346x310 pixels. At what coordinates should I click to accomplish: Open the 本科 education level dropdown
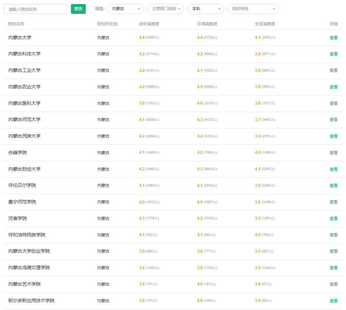click(205, 9)
